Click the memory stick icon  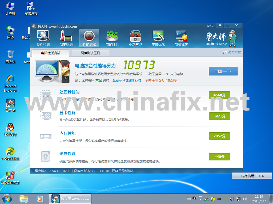pos(46,137)
